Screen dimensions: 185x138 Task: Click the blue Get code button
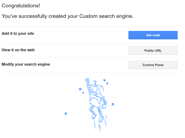[153, 35]
